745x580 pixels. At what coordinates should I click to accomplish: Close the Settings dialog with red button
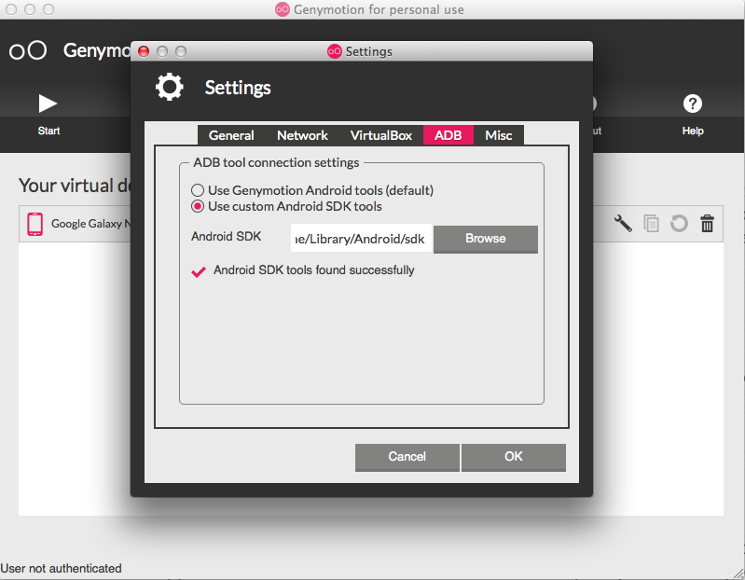tap(144, 51)
